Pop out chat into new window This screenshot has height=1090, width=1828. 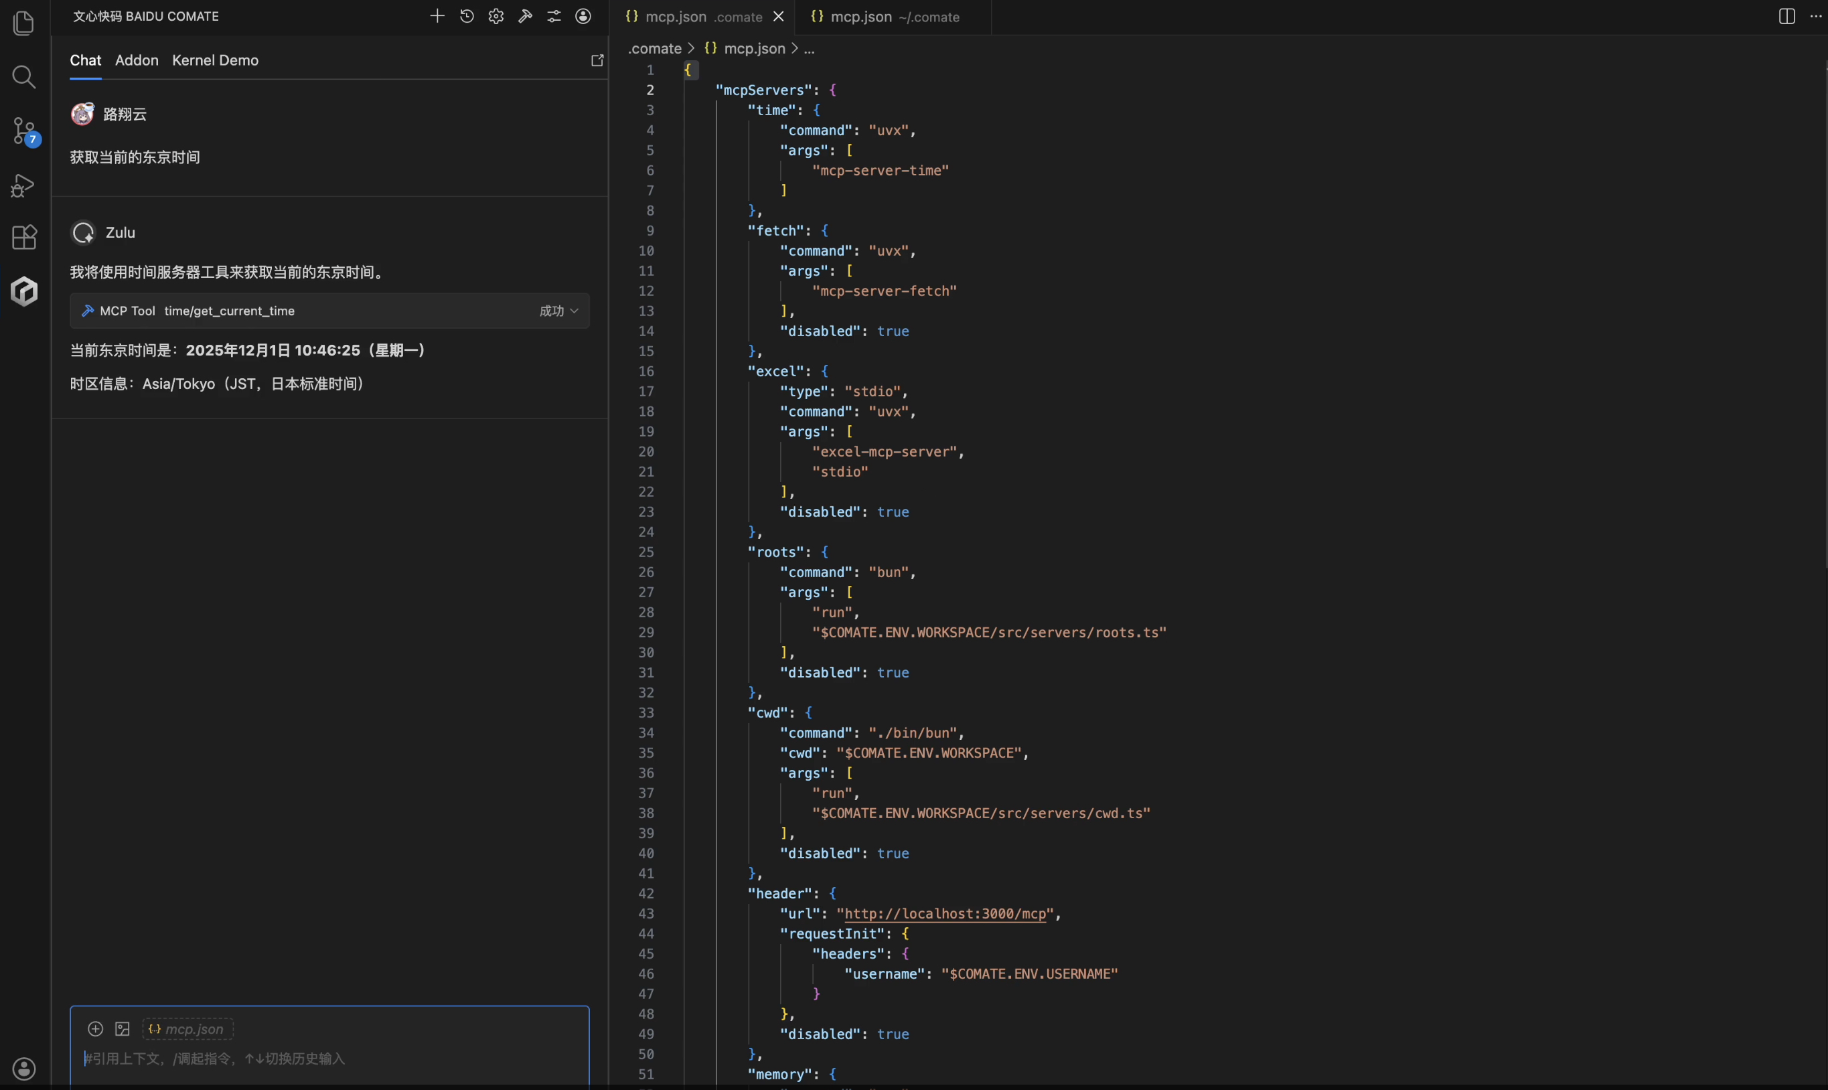(597, 60)
